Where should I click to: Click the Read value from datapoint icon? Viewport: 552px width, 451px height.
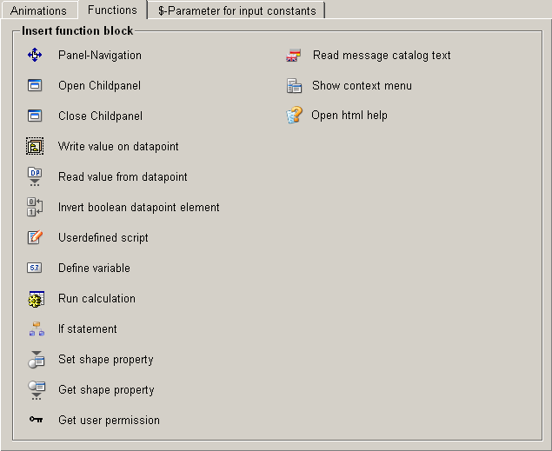35,176
